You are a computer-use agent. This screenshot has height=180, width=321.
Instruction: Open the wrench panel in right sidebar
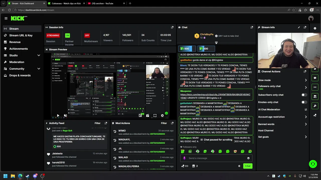[x=315, y=106]
